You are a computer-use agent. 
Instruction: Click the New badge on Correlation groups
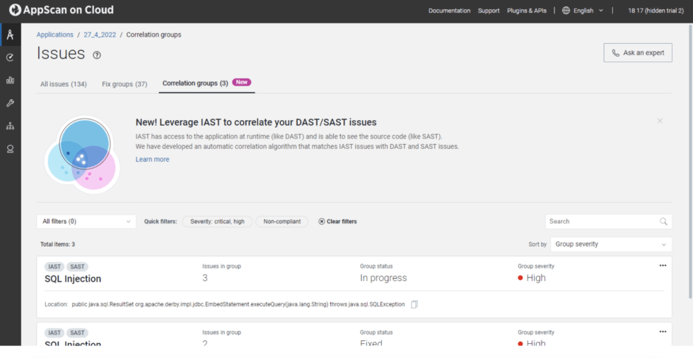point(242,82)
